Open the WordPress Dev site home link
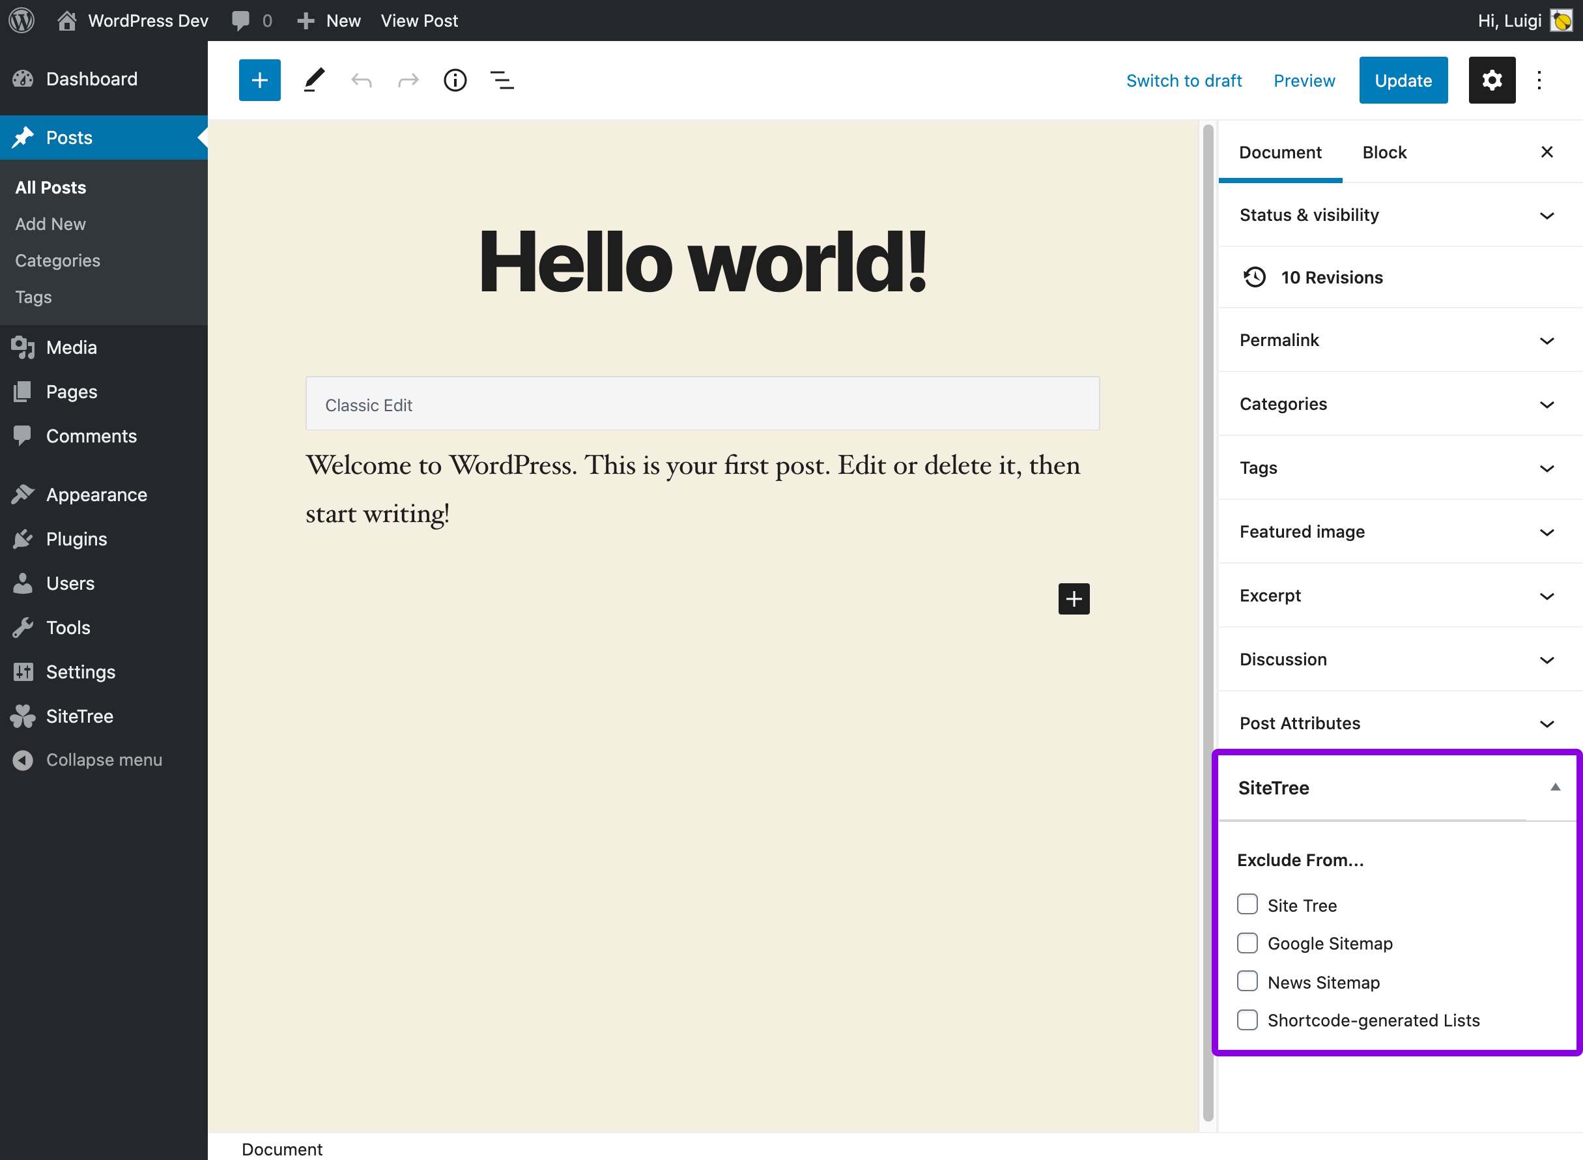 pyautogui.click(x=133, y=20)
